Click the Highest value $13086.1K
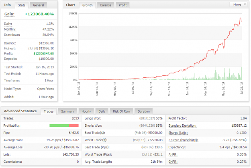The height and width of the screenshot is (168, 251). point(46,48)
